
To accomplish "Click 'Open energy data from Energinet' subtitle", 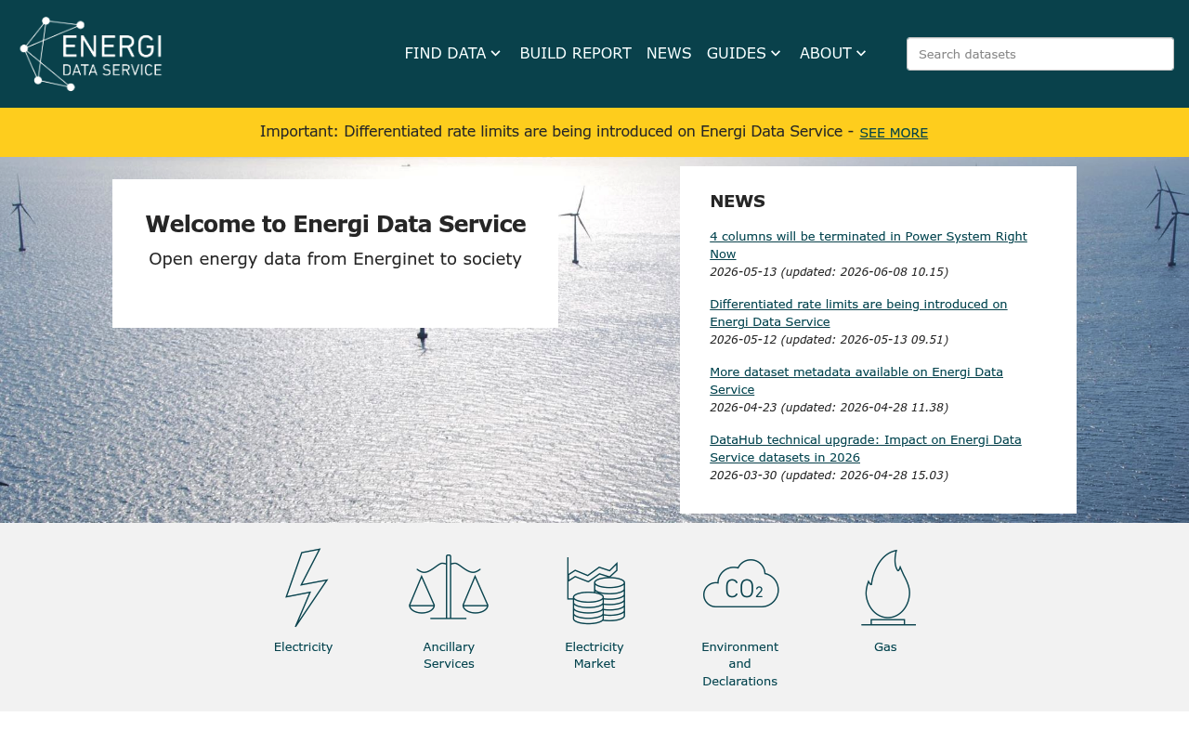I will 335,259.
